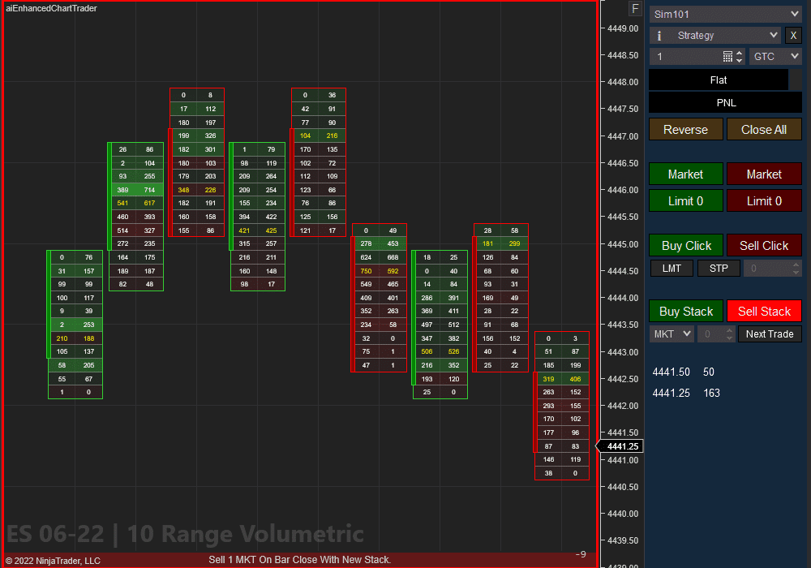Increase order quantity with up arrow stepper
This screenshot has height=568, width=811.
(x=740, y=52)
